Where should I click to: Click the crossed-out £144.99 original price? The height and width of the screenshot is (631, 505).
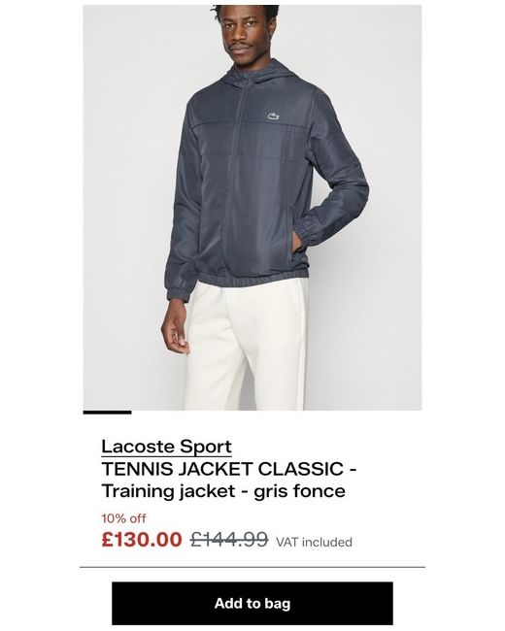[x=229, y=539]
